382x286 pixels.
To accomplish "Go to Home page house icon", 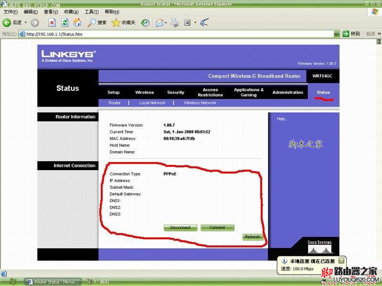I will [77, 22].
